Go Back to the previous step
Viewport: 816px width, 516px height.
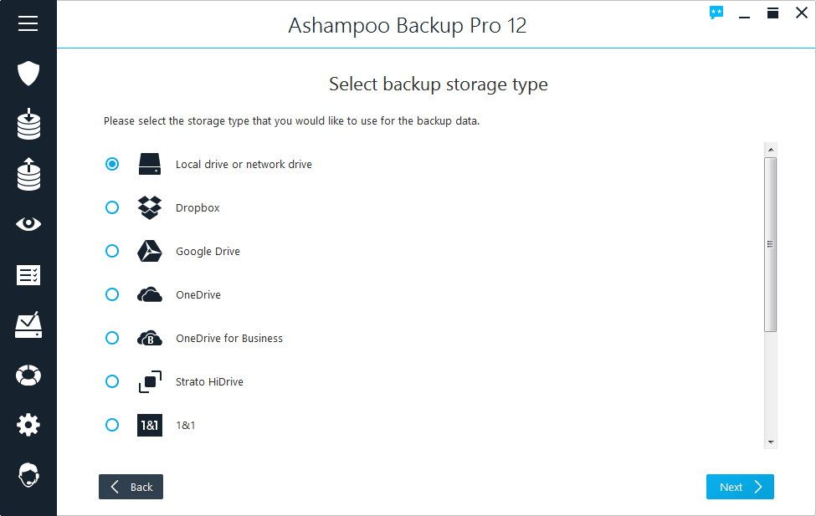pyautogui.click(x=131, y=487)
